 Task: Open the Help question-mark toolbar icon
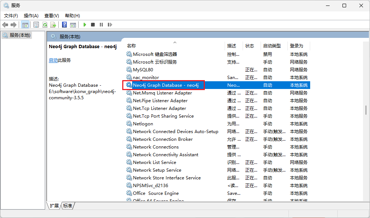[65, 25]
